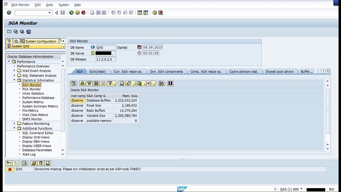Click the yellow Exit icon
This screenshot has width=341, height=192.
[x=78, y=13]
